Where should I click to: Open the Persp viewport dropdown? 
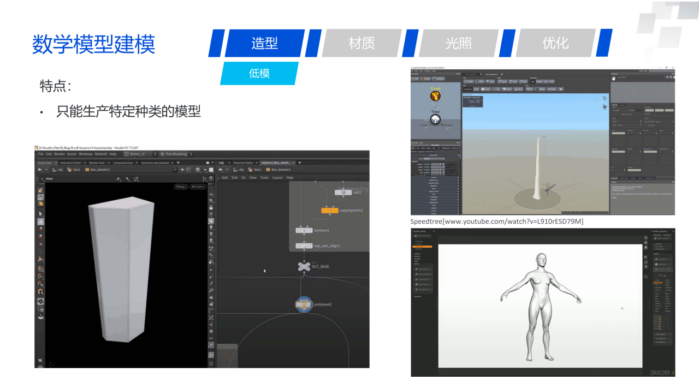point(181,187)
